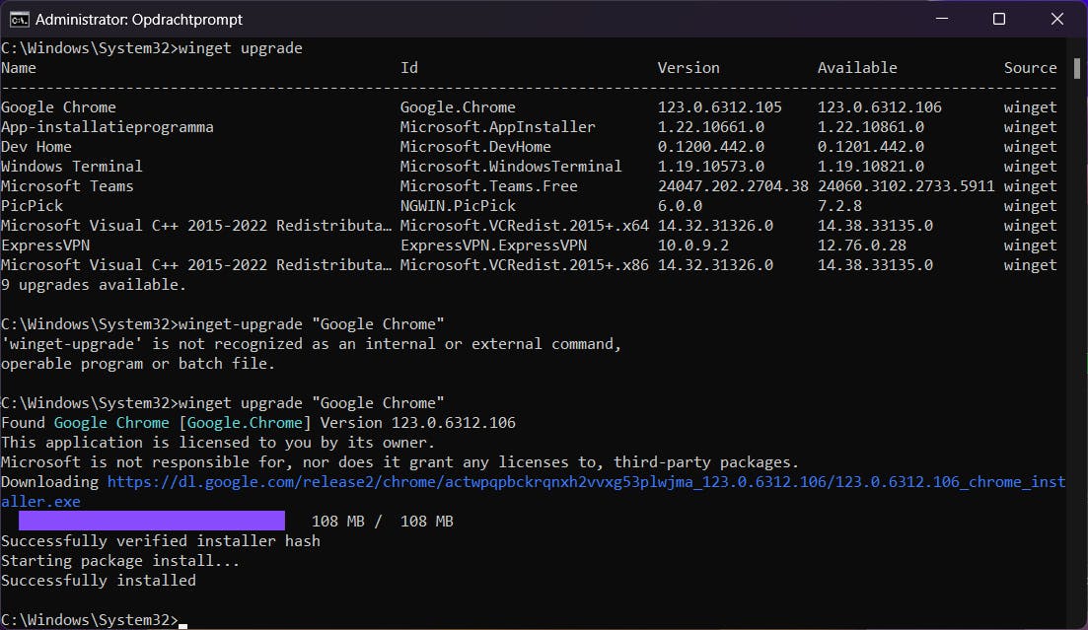
Task: Click the "Successfully installed" message
Action: pos(99,581)
